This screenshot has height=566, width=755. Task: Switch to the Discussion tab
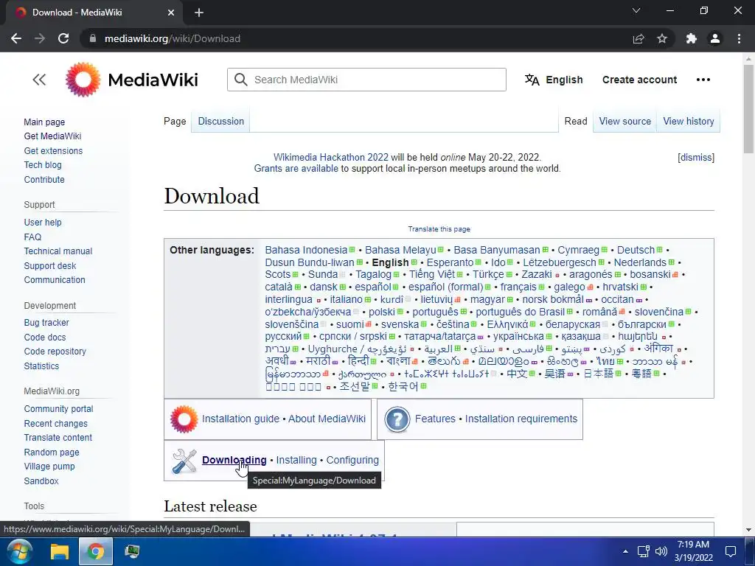pos(221,122)
